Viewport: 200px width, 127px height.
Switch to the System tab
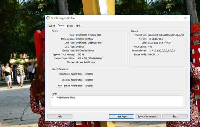52,26
